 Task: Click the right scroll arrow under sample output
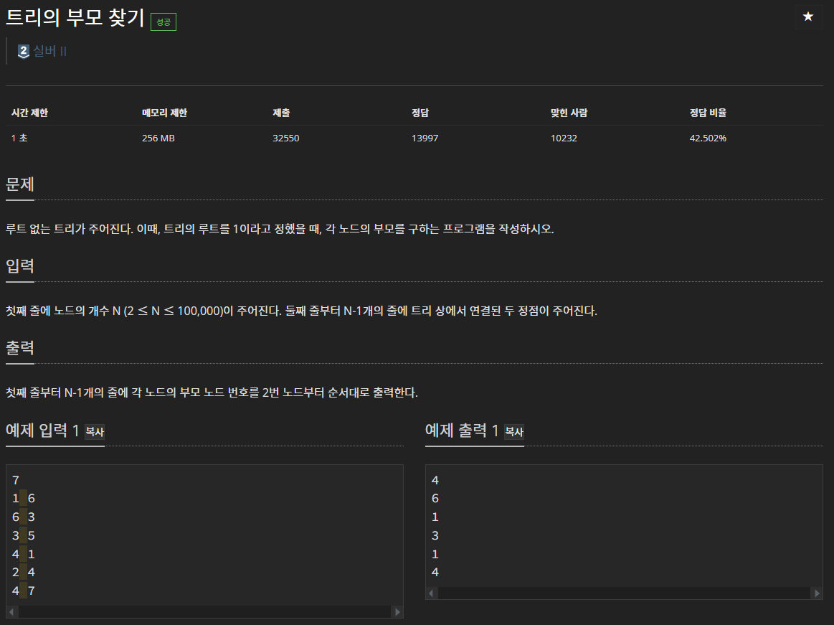[817, 593]
